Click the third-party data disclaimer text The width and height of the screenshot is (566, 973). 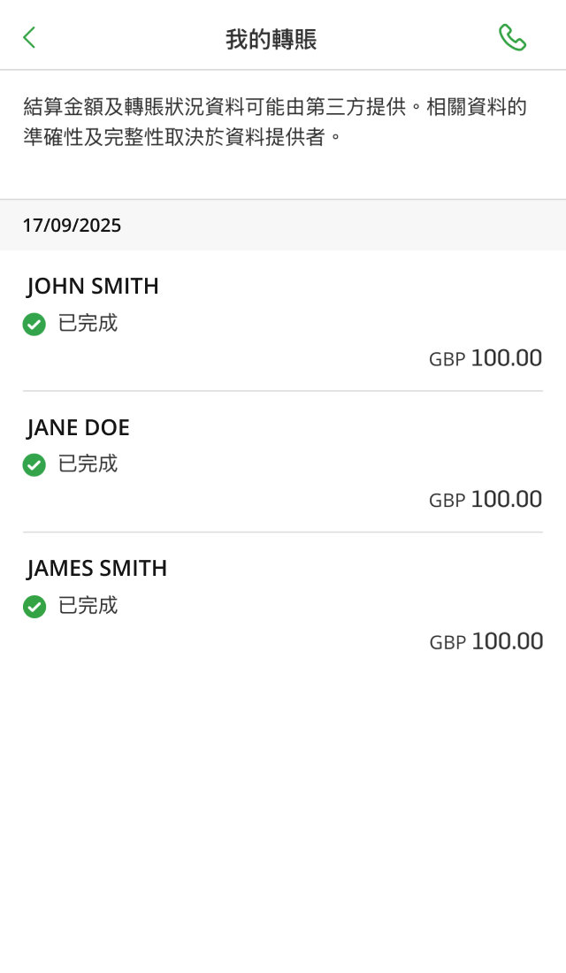pyautogui.click(x=274, y=122)
